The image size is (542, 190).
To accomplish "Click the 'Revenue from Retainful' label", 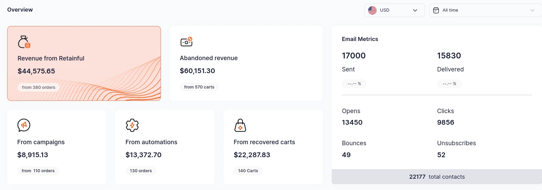I will [51, 58].
